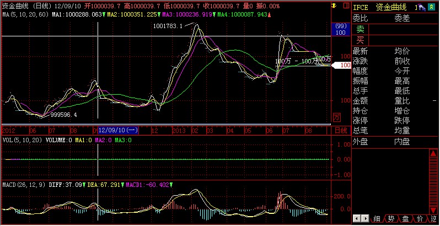Click the 最低 label
Image resolution: width=440 pixels, height=226 pixels.
[x=402, y=90]
